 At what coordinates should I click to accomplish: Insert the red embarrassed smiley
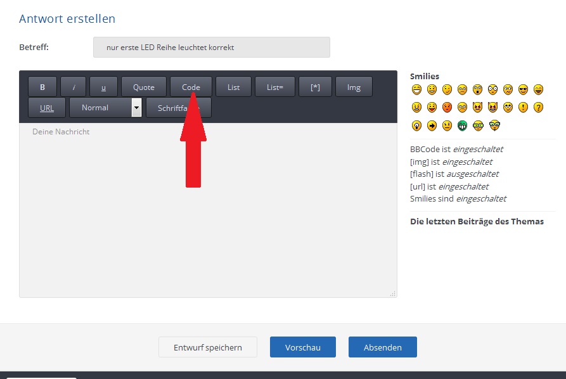(447, 107)
